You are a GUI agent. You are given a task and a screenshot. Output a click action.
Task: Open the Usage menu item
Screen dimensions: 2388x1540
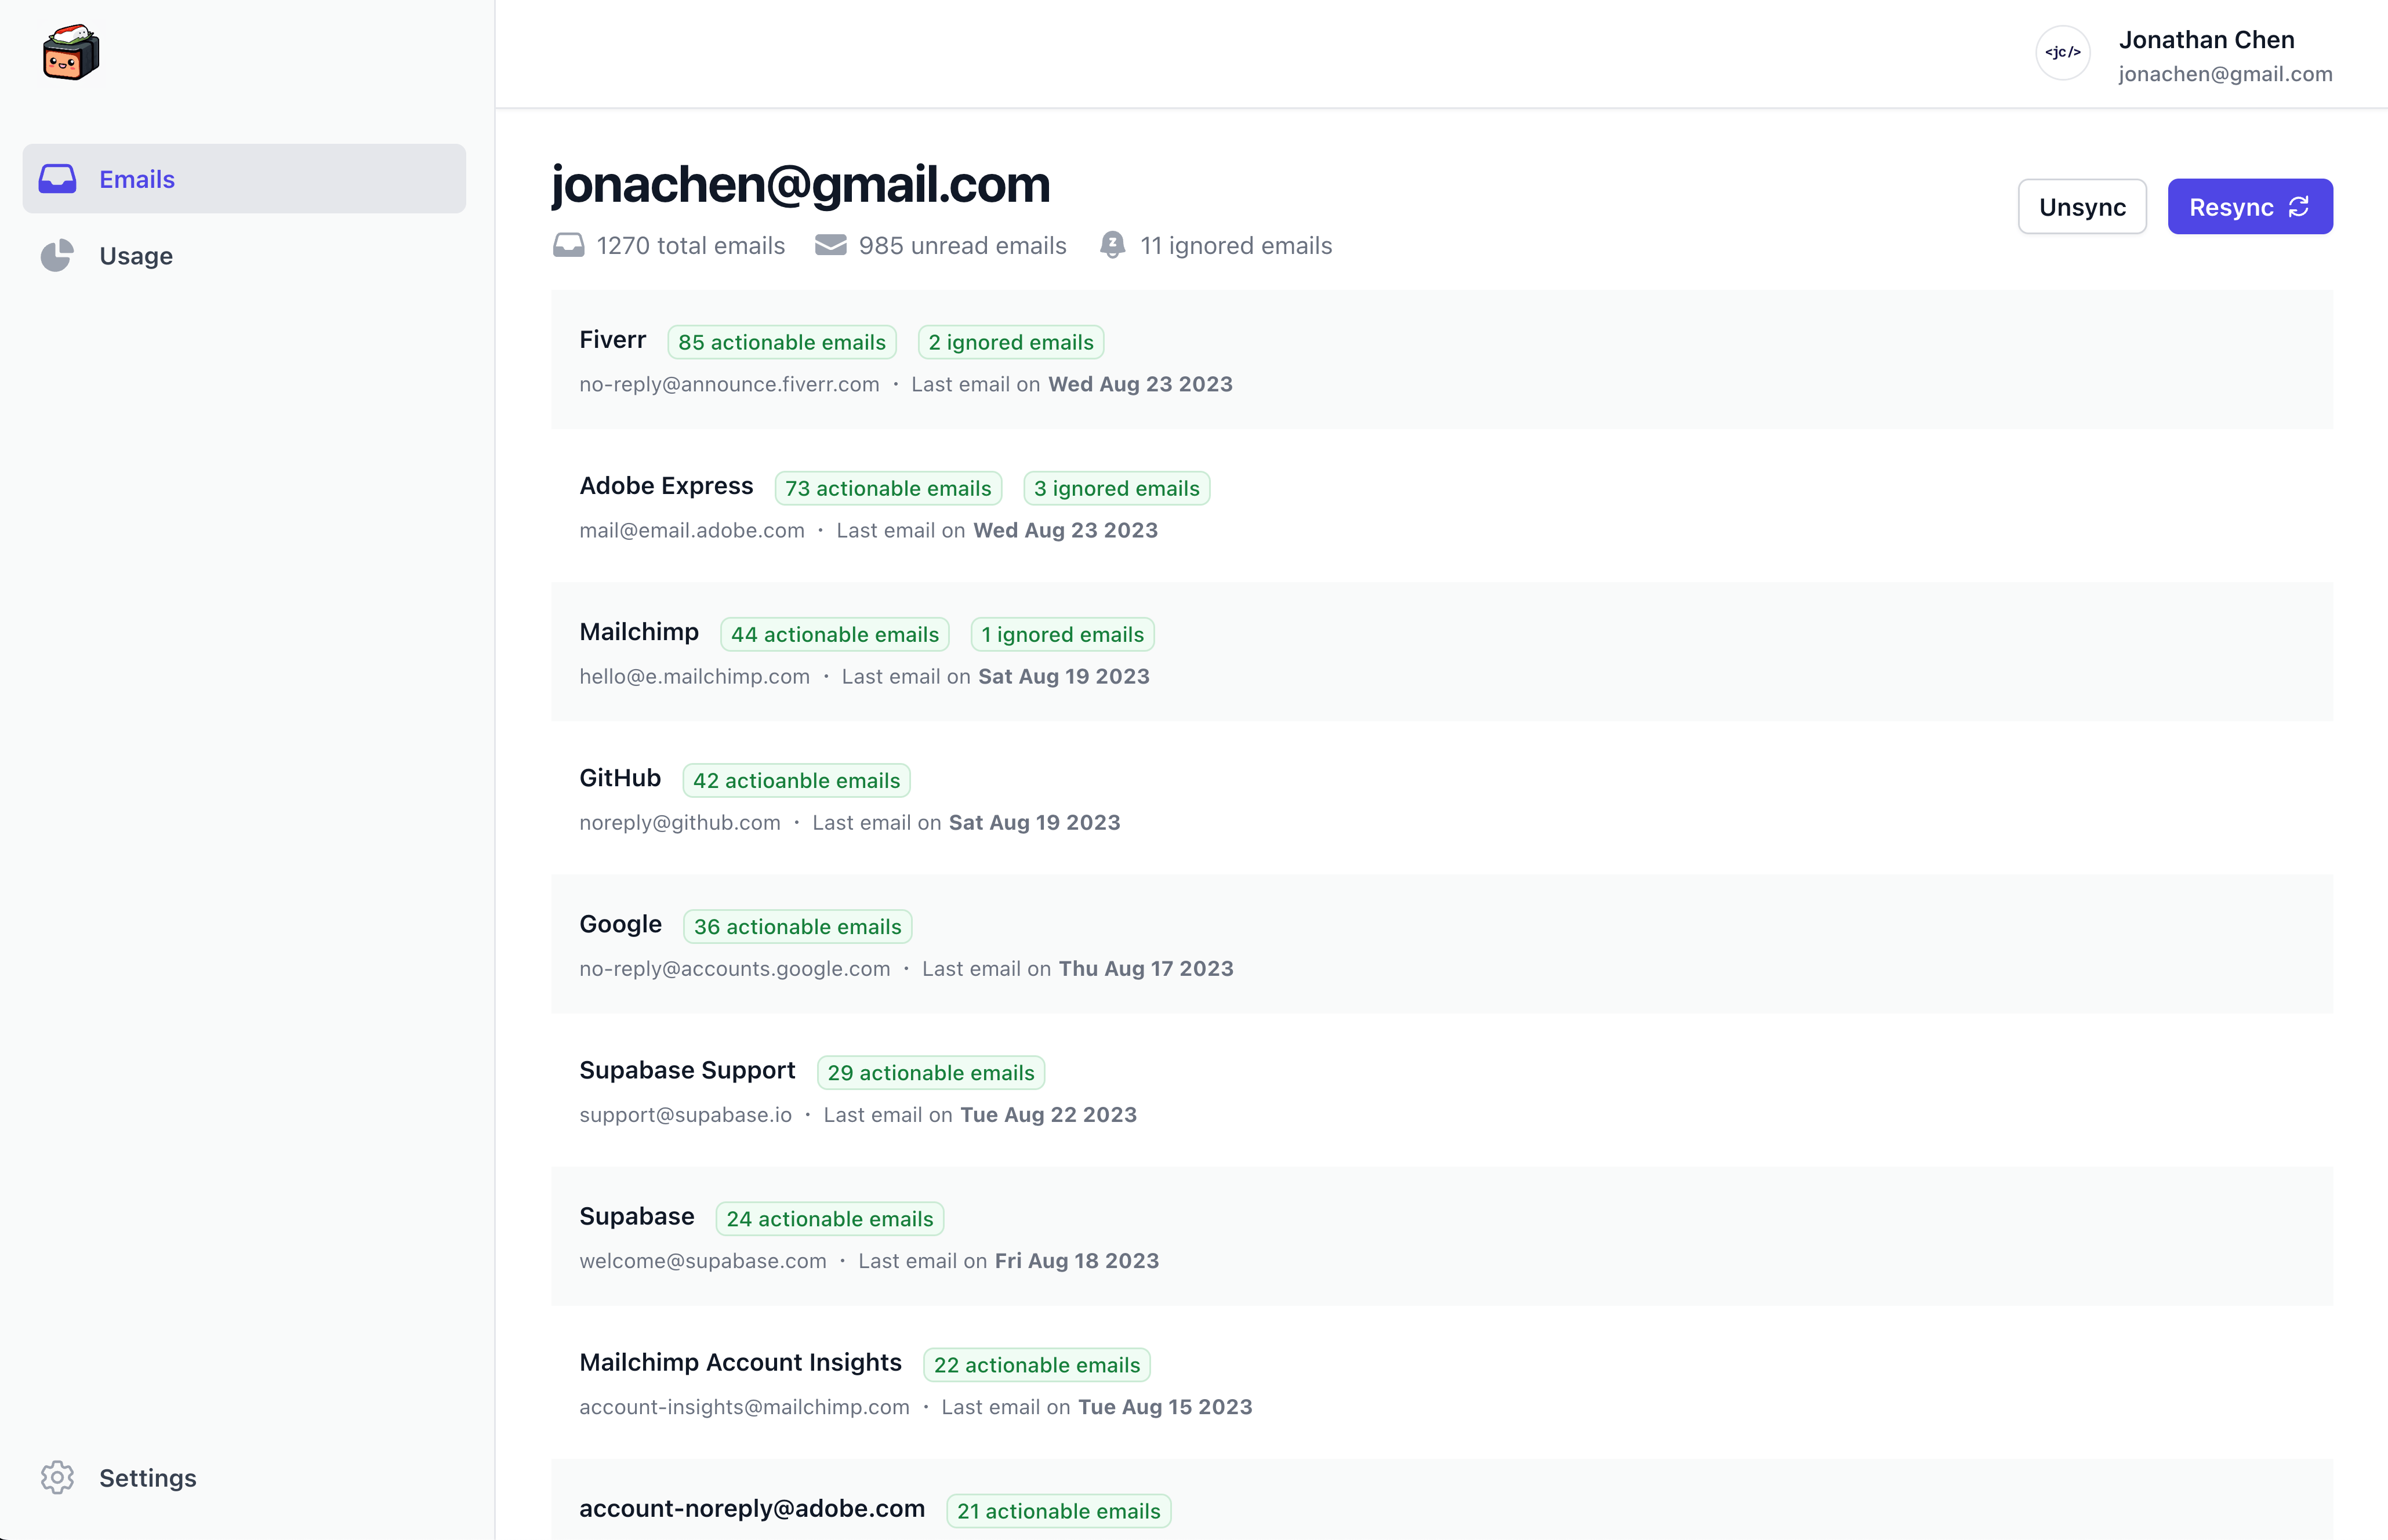pyautogui.click(x=244, y=255)
